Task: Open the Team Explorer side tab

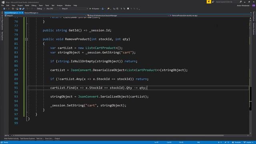Action: 254,16
